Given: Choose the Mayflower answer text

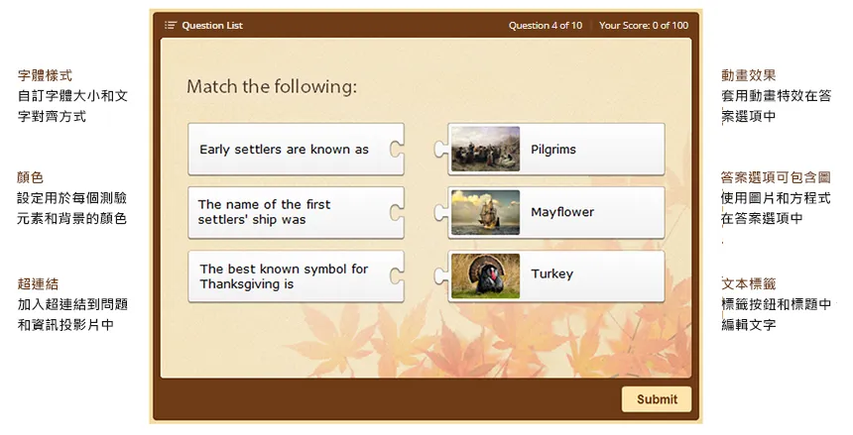Looking at the screenshot, I should [x=562, y=212].
